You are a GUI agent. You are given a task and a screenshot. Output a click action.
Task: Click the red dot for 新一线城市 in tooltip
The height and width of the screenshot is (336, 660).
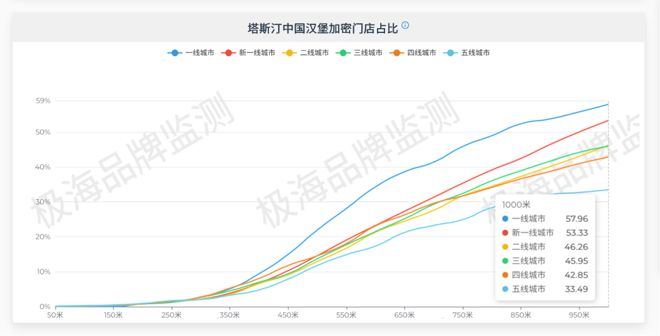coord(505,233)
